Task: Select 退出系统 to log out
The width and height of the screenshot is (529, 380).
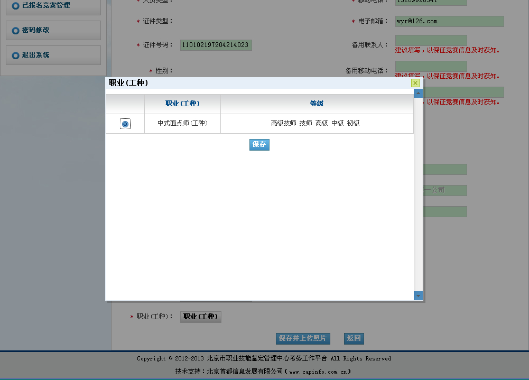Action: pos(36,55)
